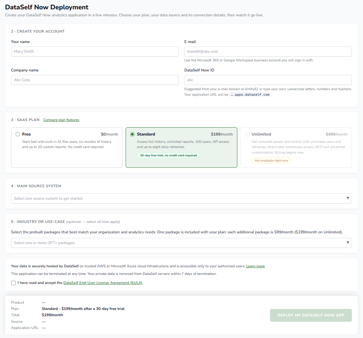The height and width of the screenshot is (338, 363).
Task: Open the DFT+ packages dropdown
Action: tap(181, 243)
